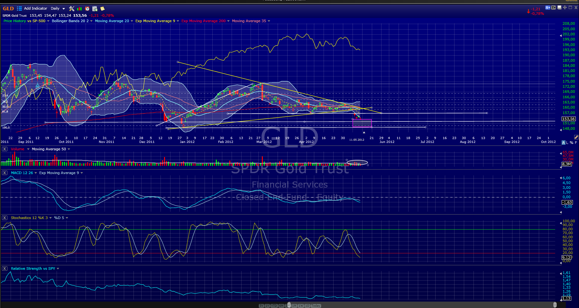Close the Stochastics indicator panel
The image size is (579, 308).
click(5, 218)
